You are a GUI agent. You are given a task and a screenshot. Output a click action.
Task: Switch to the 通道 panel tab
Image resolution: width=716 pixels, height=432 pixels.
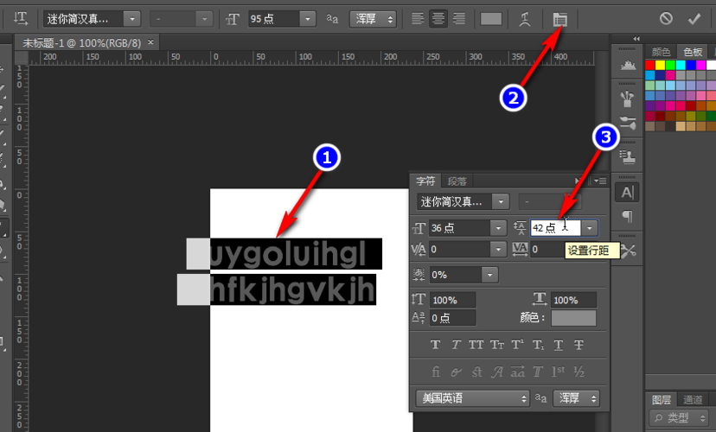[693, 400]
